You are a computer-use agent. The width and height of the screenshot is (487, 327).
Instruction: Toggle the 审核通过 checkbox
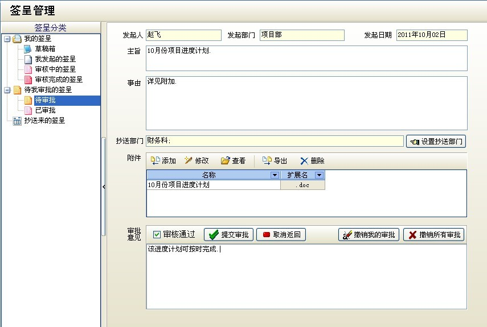point(157,234)
